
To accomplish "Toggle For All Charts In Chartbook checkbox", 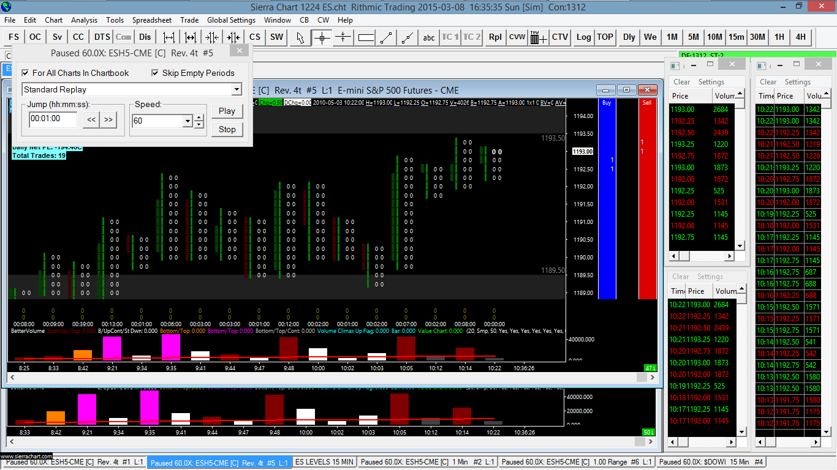I will 26,73.
